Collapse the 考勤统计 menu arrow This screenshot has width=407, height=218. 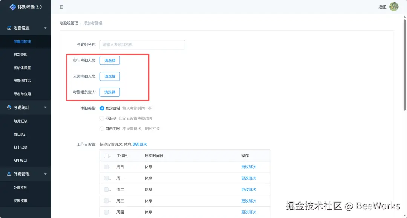click(46, 107)
